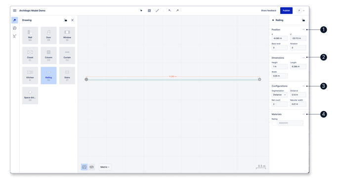The width and height of the screenshot is (340, 179).
Task: Open the hamburger main menu
Action: [14, 10]
